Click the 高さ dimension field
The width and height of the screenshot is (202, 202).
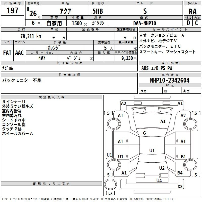click(x=191, y=91)
